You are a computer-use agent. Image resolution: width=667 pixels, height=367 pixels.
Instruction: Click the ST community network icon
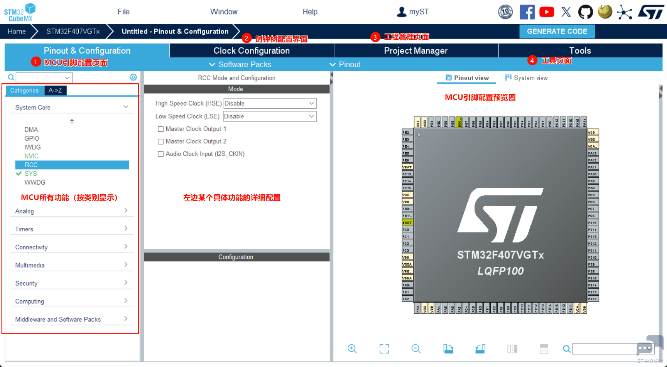pos(625,12)
